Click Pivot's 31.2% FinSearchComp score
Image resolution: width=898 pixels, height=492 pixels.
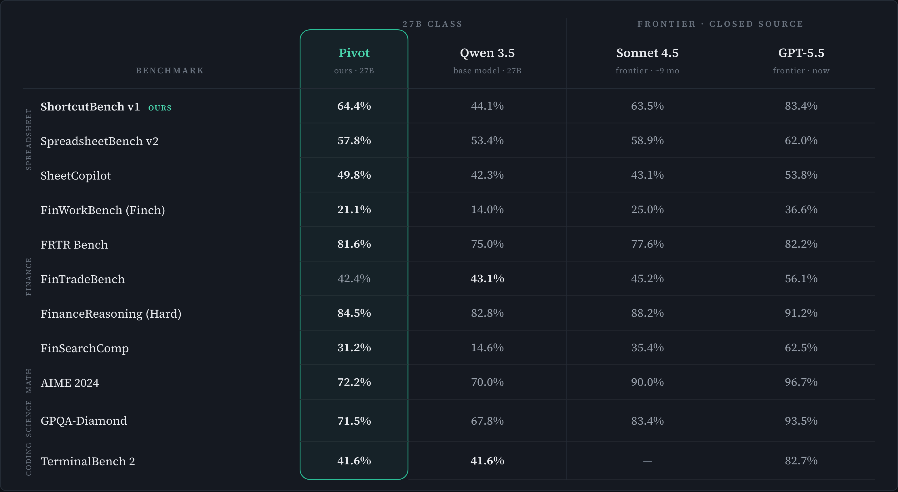click(x=354, y=347)
